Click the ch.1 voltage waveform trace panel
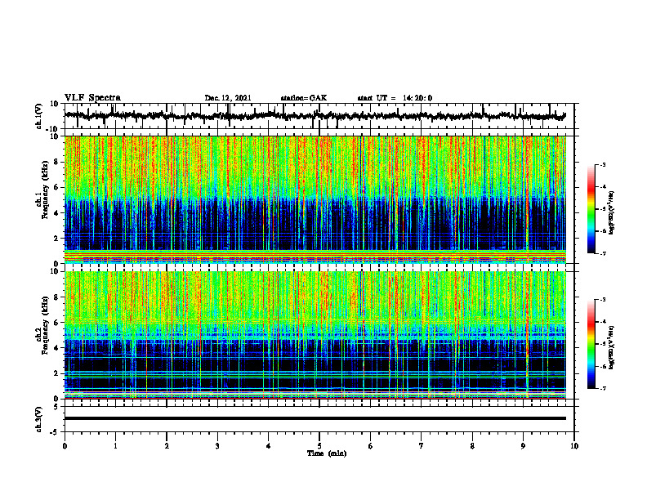The width and height of the screenshot is (647, 500). click(x=319, y=116)
